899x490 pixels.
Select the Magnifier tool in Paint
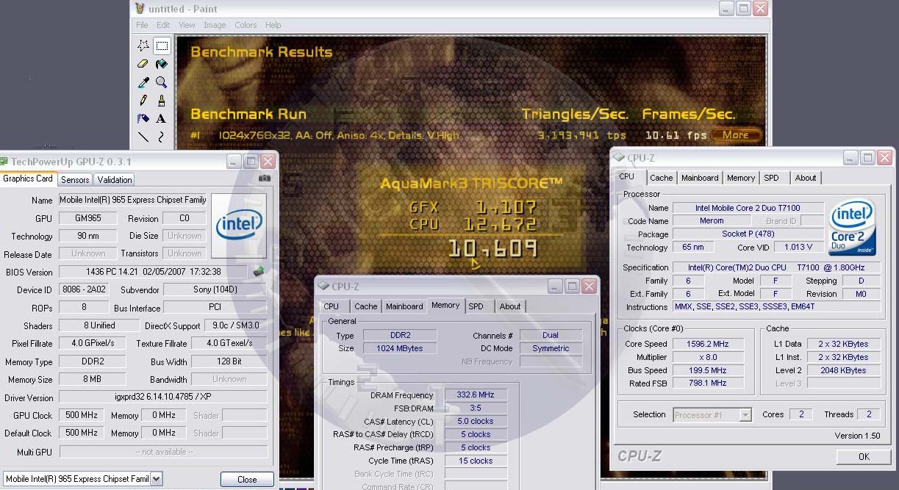coord(162,82)
